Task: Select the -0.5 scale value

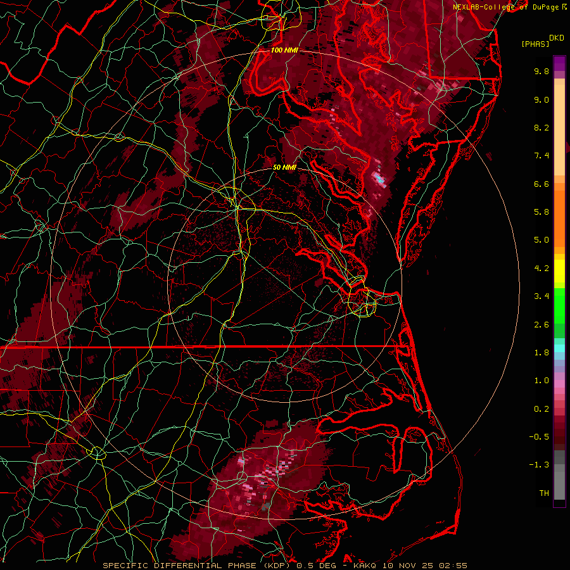Action: (539, 437)
